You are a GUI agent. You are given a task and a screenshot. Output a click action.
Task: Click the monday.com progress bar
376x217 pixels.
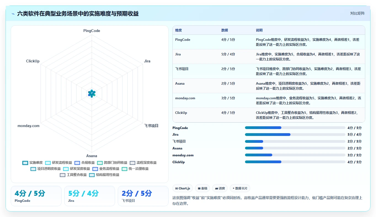pos(295,155)
